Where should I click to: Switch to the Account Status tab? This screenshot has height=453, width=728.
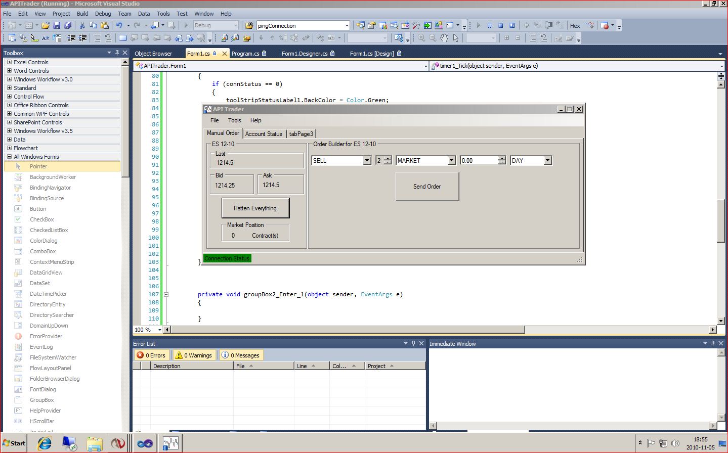[x=264, y=134]
